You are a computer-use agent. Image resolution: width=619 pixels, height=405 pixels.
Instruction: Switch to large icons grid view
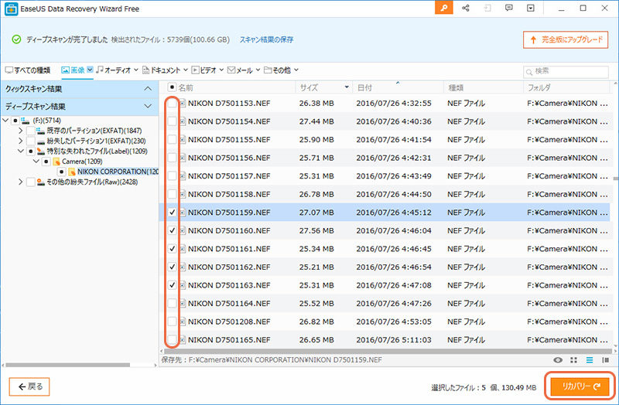pos(573,360)
